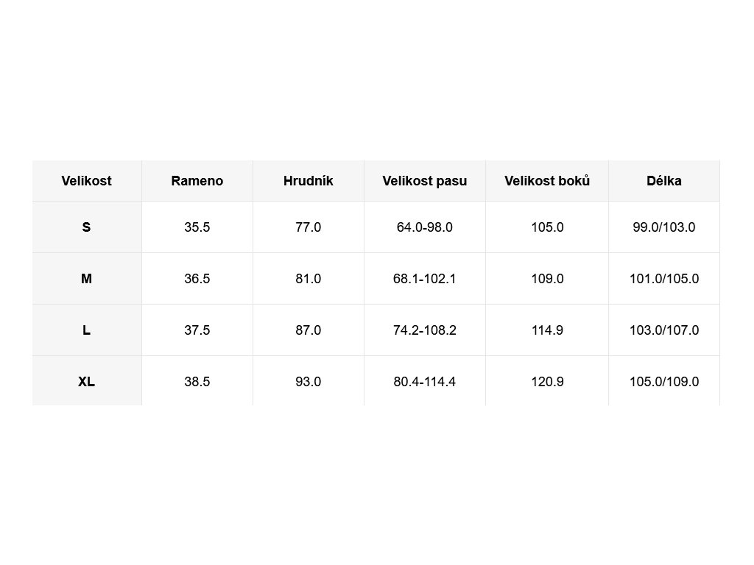Click the Délka column header
Screen dimensions: 754x565
(664, 181)
